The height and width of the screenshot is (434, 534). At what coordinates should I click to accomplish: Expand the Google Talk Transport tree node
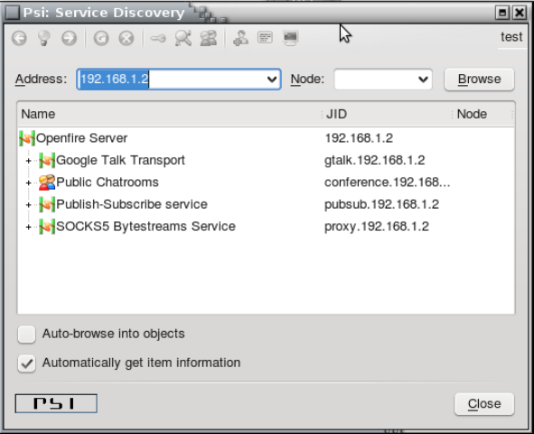[x=29, y=161]
